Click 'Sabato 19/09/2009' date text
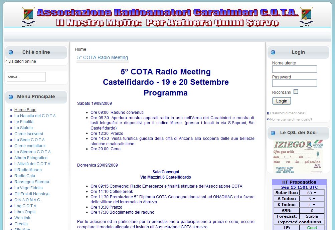 pyautogui.click(x=95, y=103)
